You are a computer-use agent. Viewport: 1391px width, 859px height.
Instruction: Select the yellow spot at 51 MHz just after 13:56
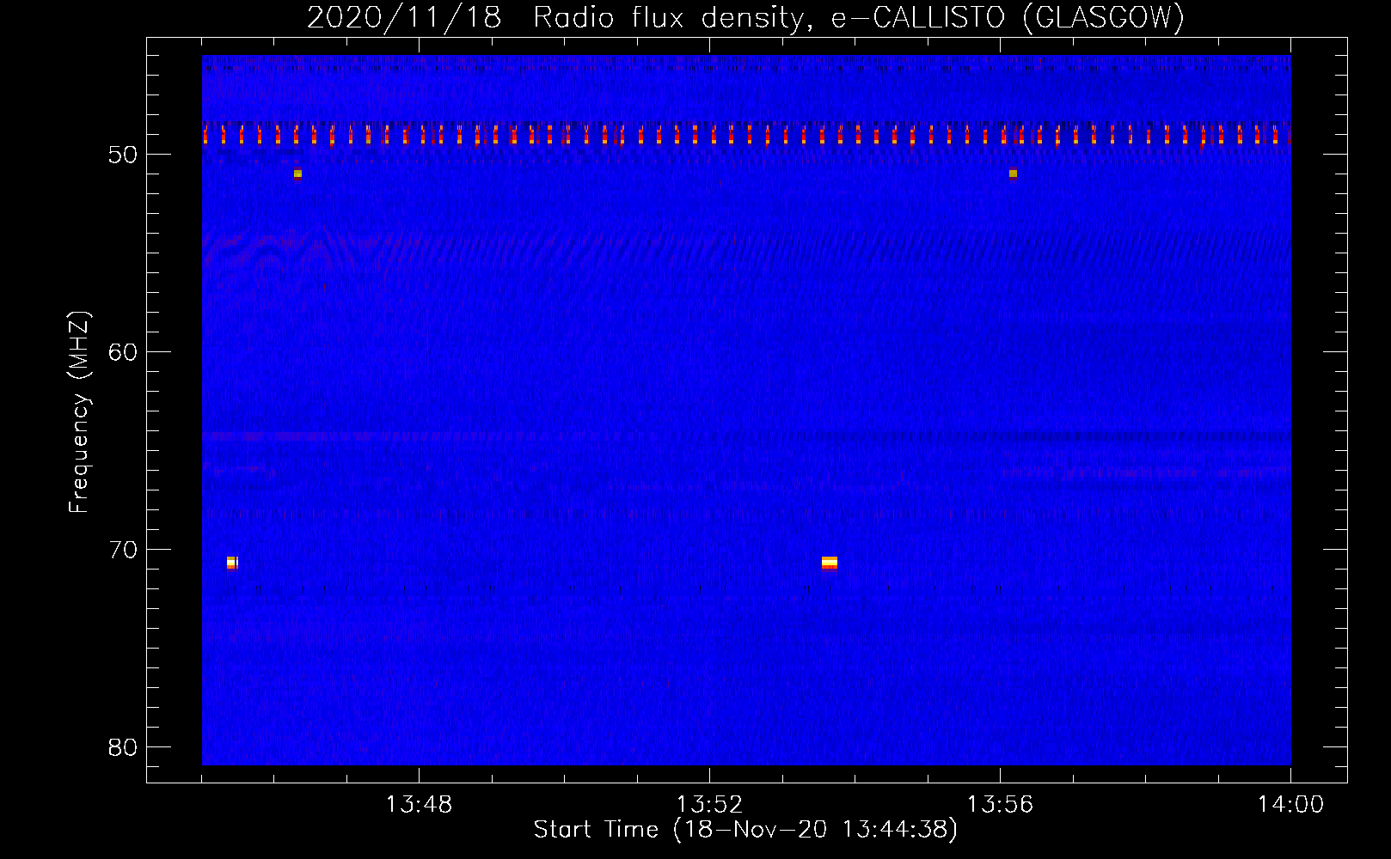pyautogui.click(x=1013, y=174)
